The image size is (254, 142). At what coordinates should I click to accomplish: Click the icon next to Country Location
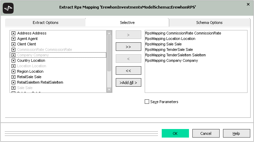(x=14, y=61)
